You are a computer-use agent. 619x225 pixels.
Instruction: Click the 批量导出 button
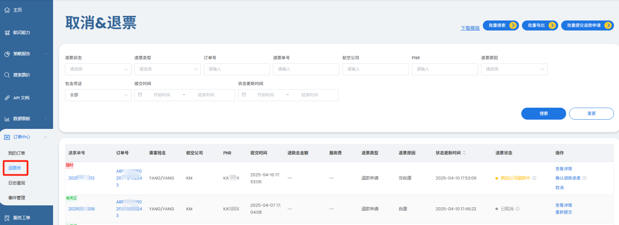[540, 25]
